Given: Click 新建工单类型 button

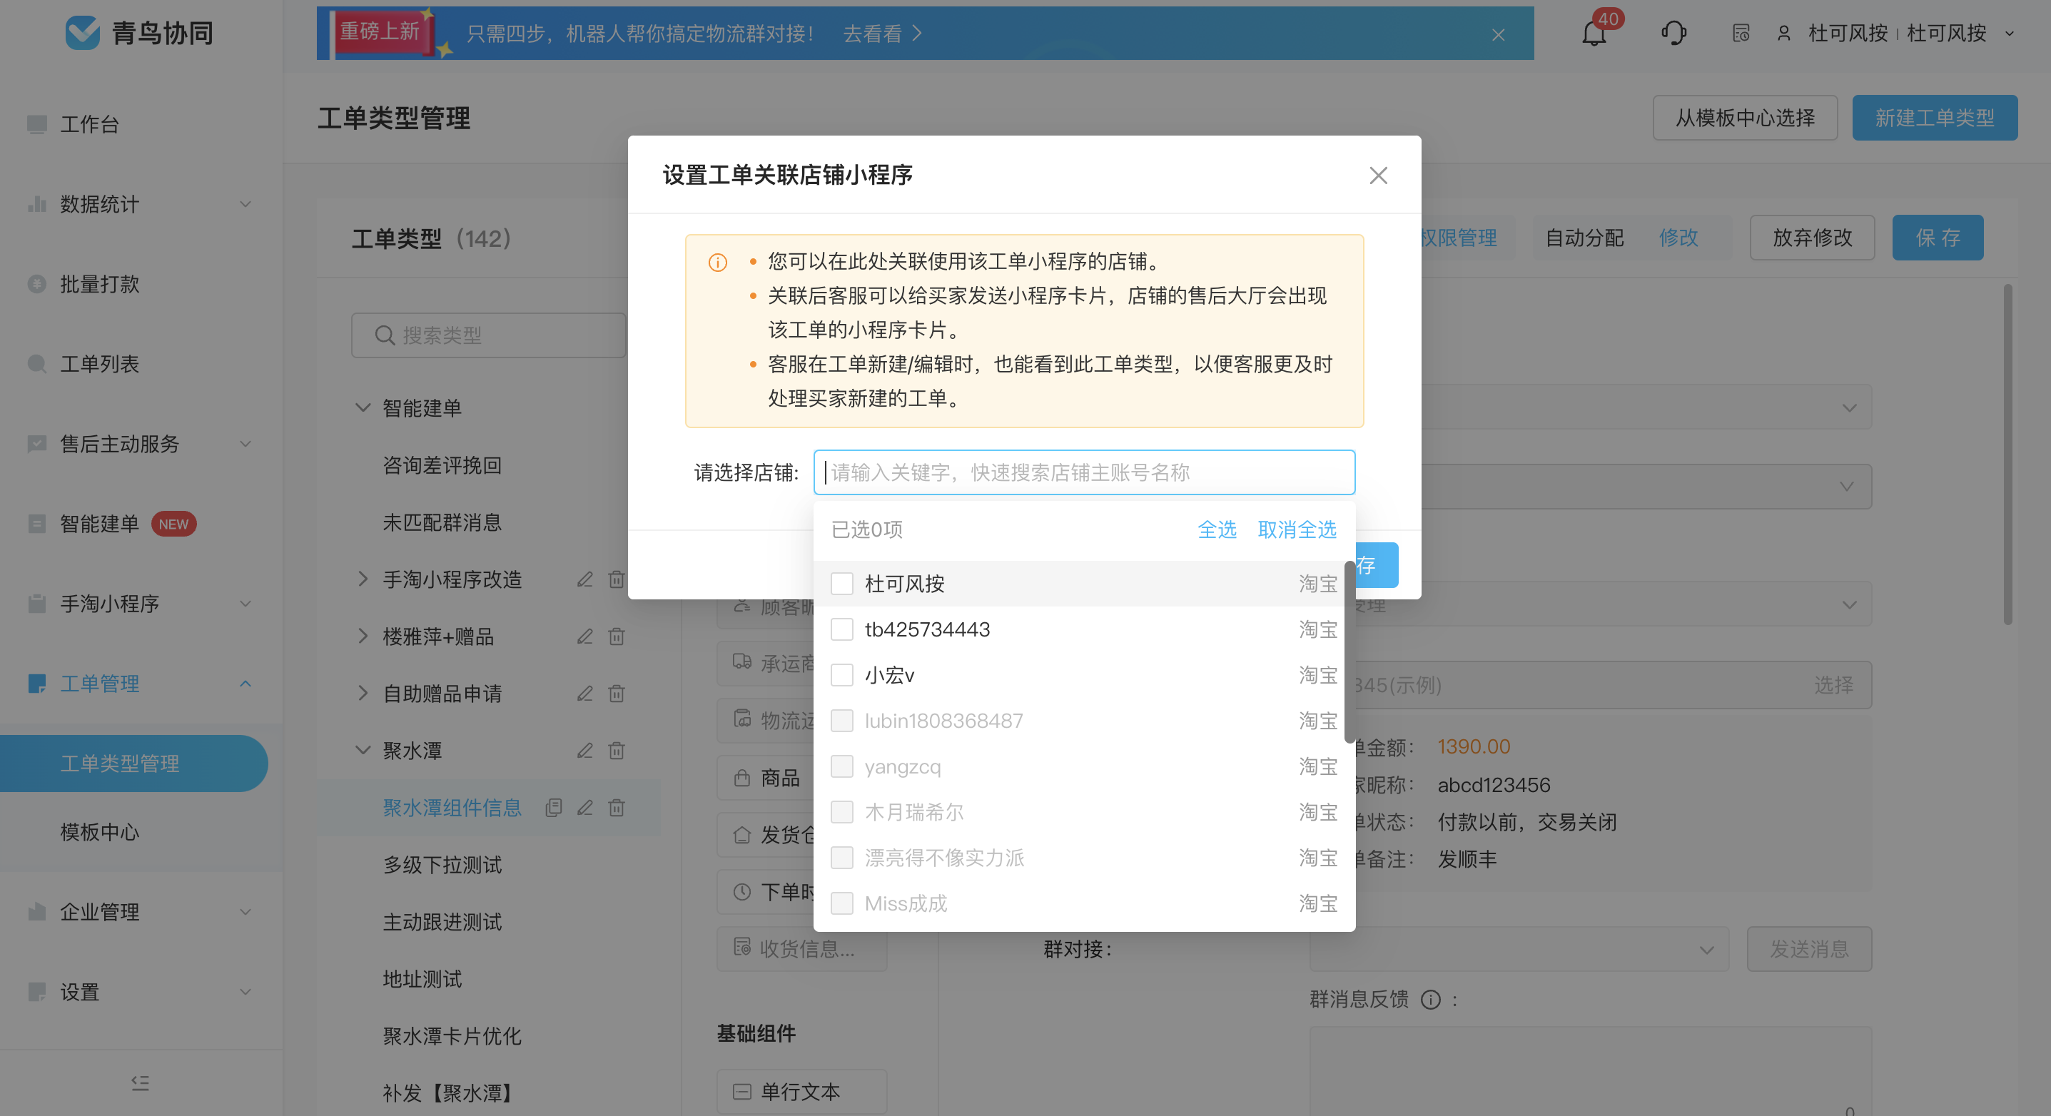Looking at the screenshot, I should click(x=1935, y=118).
